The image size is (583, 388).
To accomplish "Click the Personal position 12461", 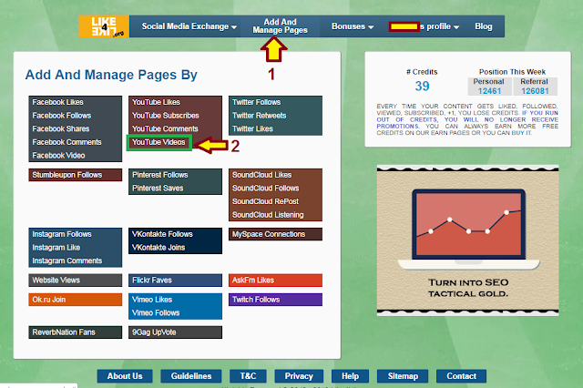I will pyautogui.click(x=489, y=91).
